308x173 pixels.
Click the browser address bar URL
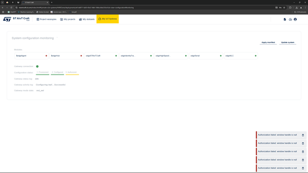76,8
